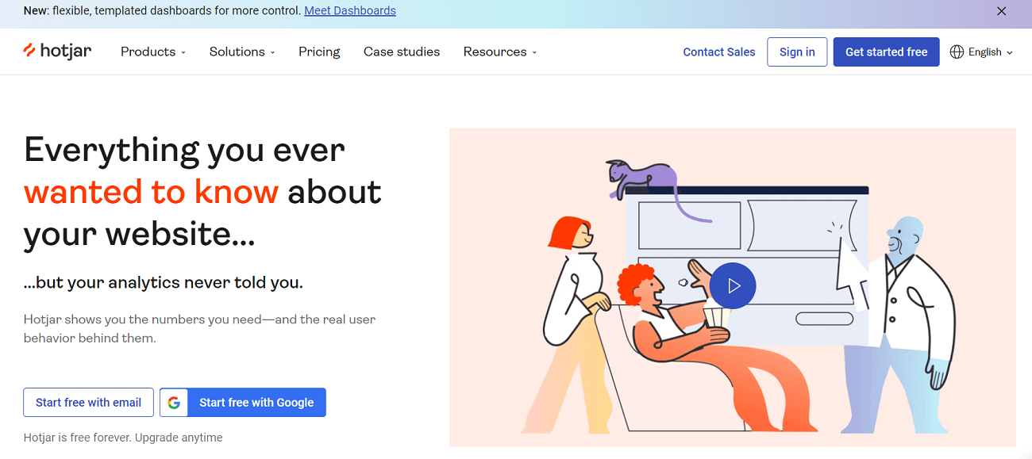Click Get started free button
1032x459 pixels.
(x=886, y=52)
